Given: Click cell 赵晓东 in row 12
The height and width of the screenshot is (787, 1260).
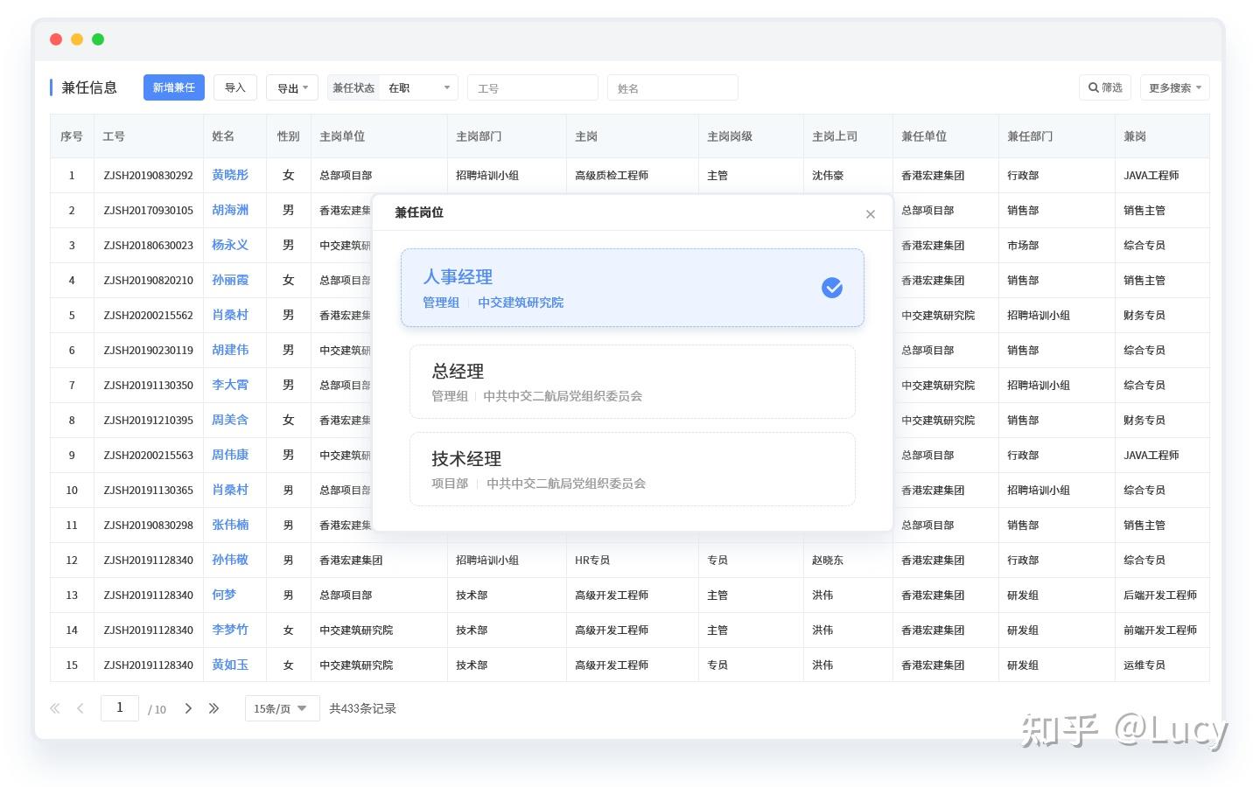Looking at the screenshot, I should tap(828, 560).
